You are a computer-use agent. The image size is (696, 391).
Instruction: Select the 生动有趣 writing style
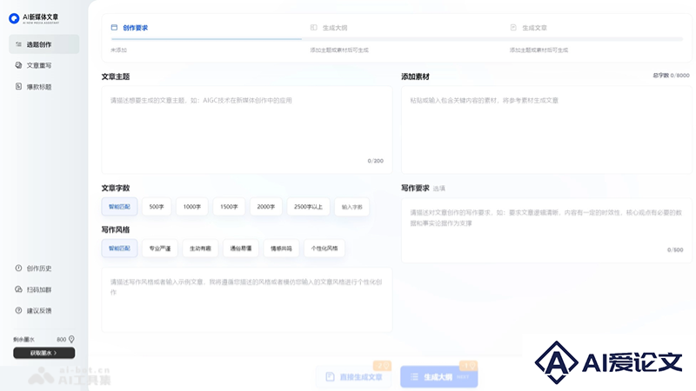click(200, 249)
